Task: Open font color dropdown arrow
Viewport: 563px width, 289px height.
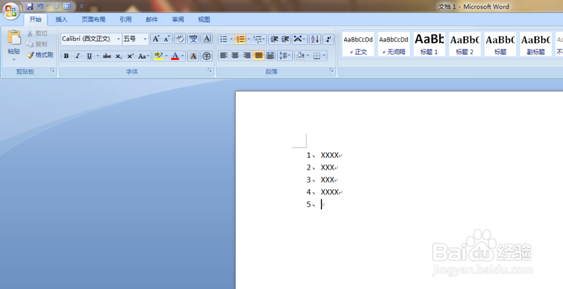Action: pos(182,56)
